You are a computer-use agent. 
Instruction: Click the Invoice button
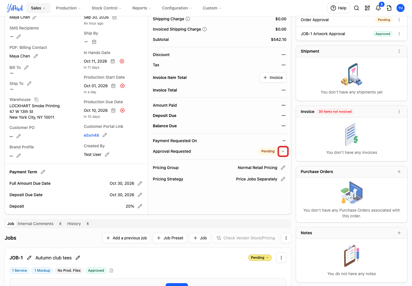click(273, 78)
